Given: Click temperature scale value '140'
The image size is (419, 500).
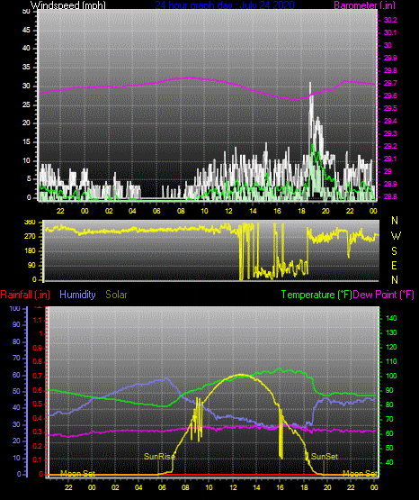Looking at the screenshot, I should click(x=391, y=318).
